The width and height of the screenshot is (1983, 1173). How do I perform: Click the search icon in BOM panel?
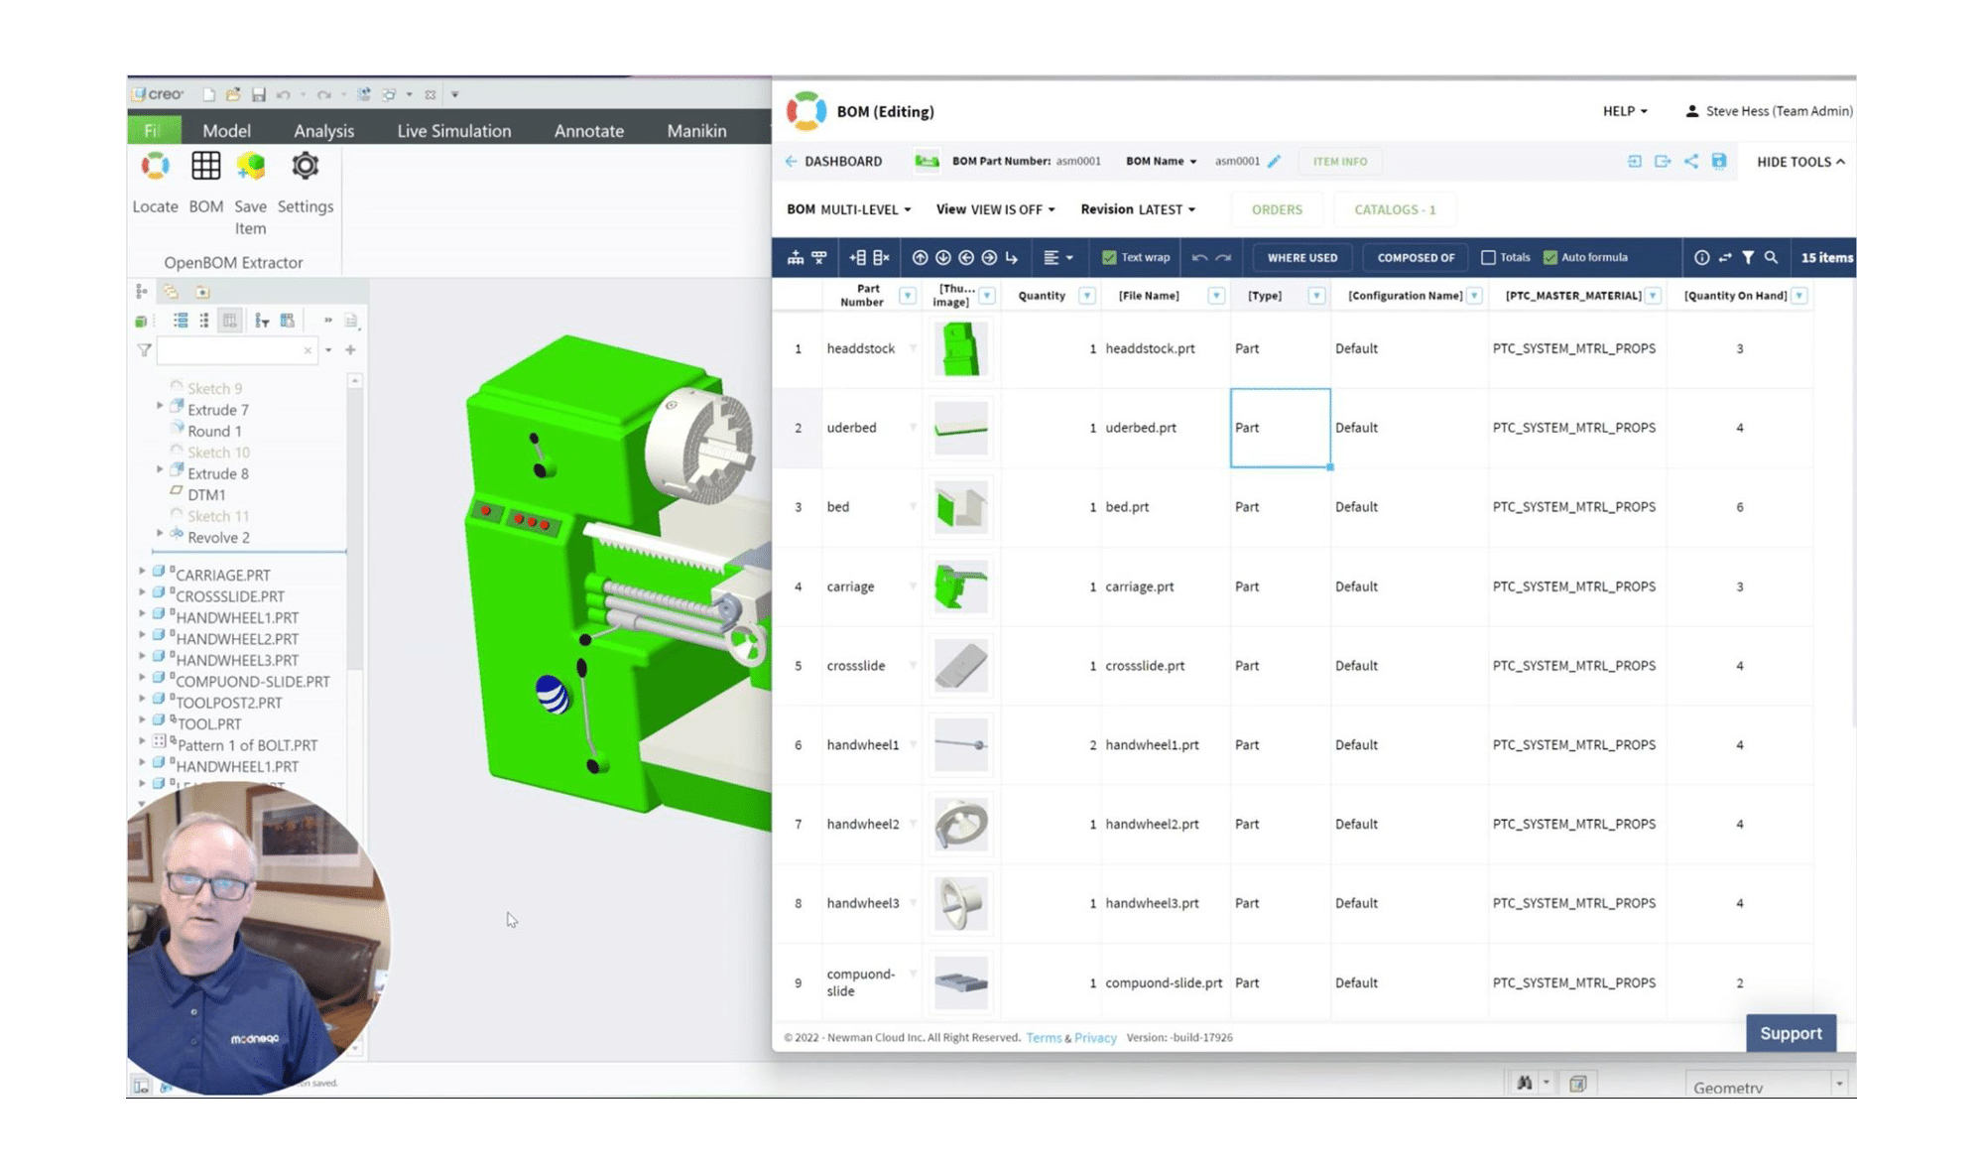click(x=1771, y=257)
